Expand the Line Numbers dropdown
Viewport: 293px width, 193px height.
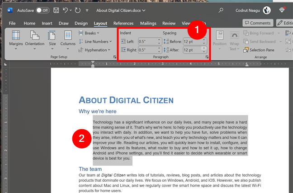[95, 42]
